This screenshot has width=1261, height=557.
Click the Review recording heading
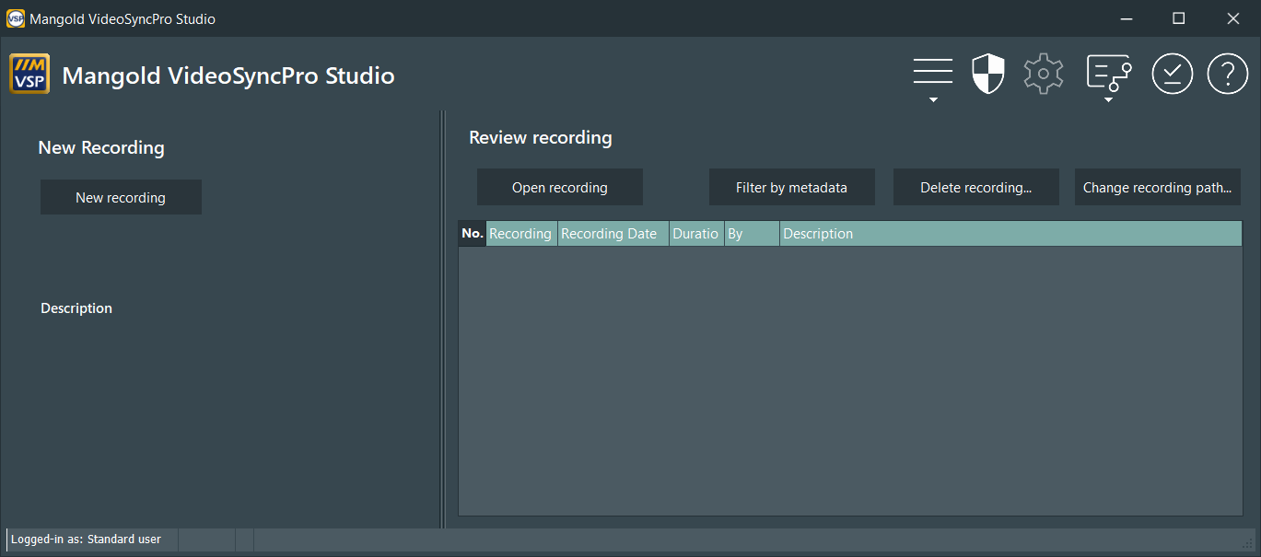point(541,138)
